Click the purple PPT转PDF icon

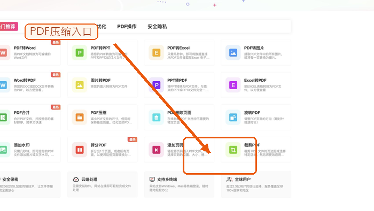(x=157, y=85)
